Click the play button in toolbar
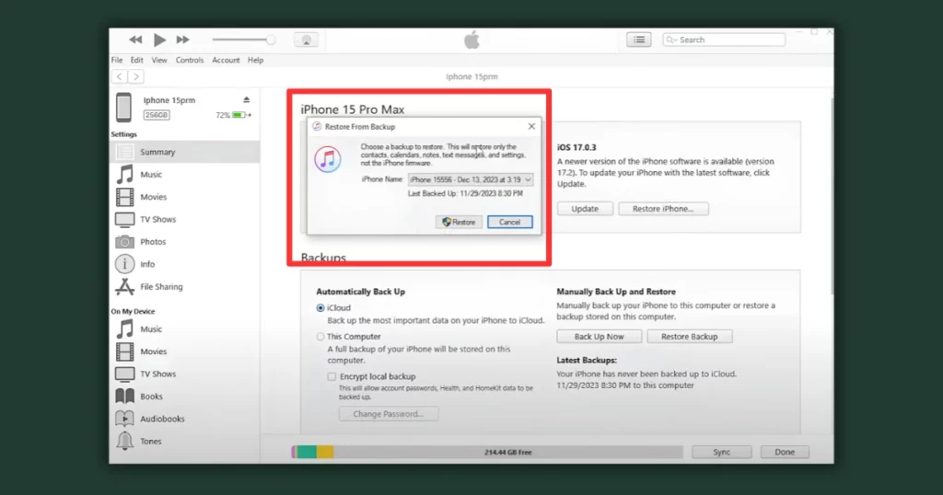943x495 pixels. click(x=159, y=40)
